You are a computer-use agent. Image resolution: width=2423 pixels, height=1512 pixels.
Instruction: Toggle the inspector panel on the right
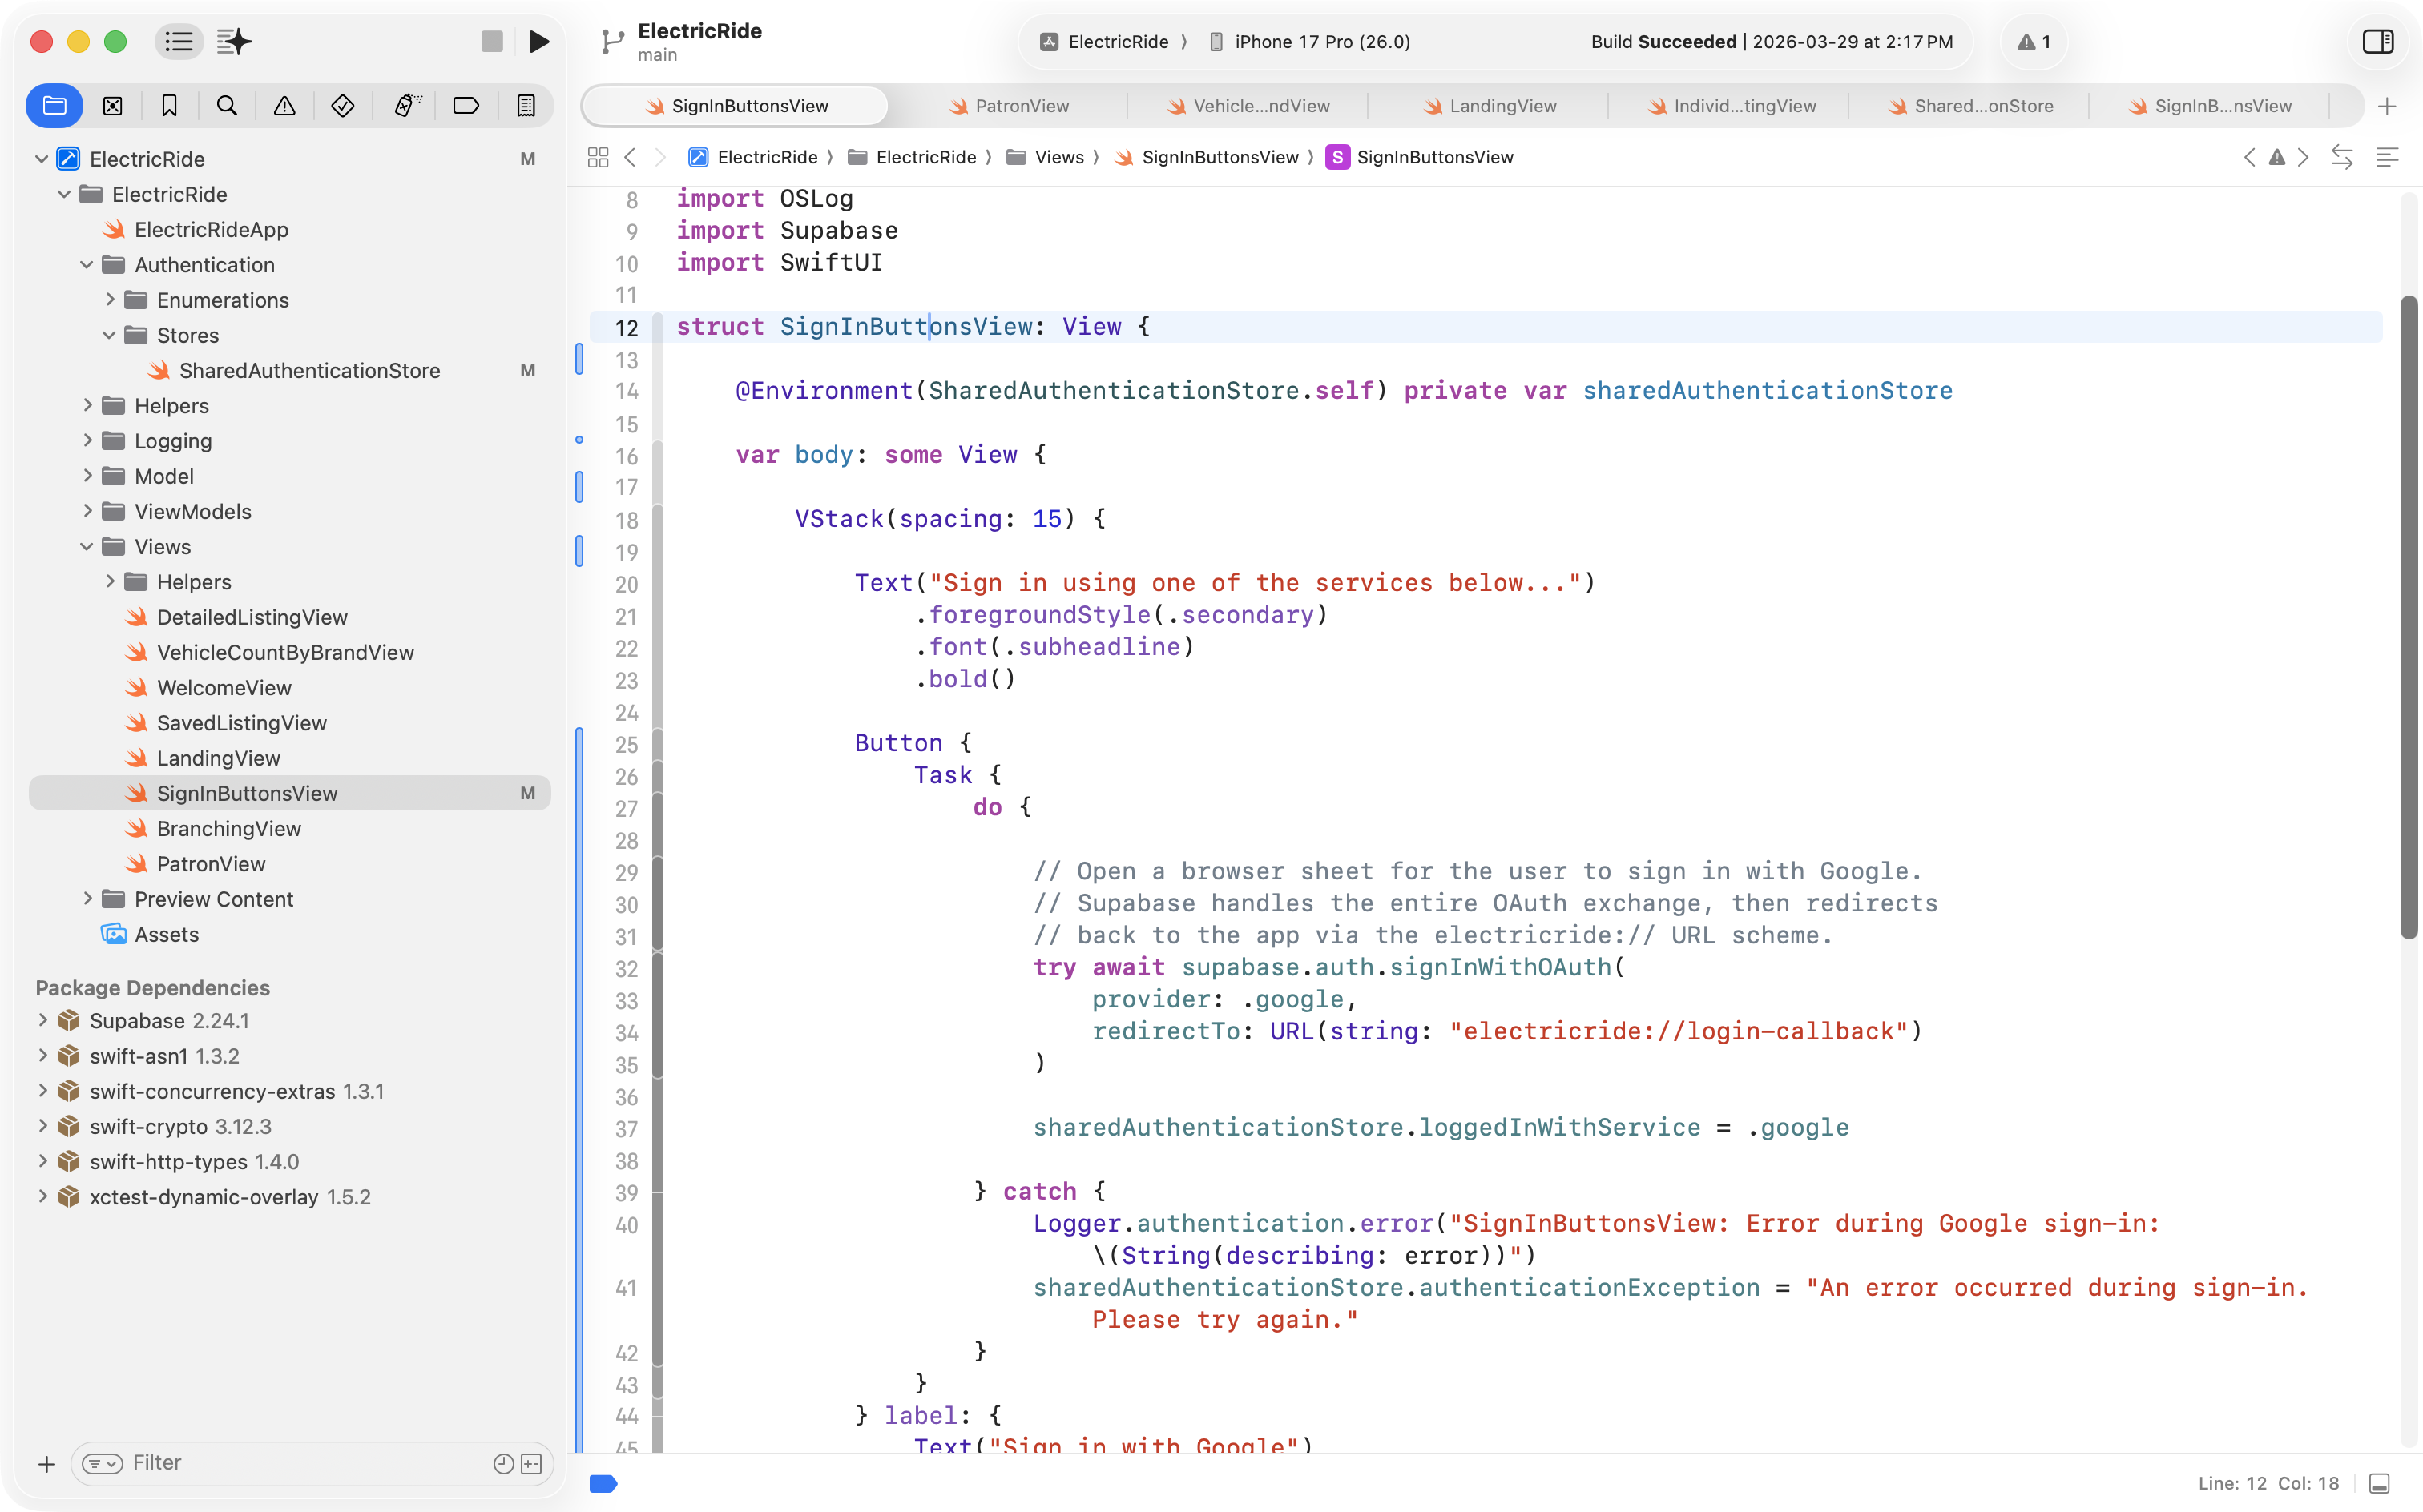click(x=2377, y=41)
